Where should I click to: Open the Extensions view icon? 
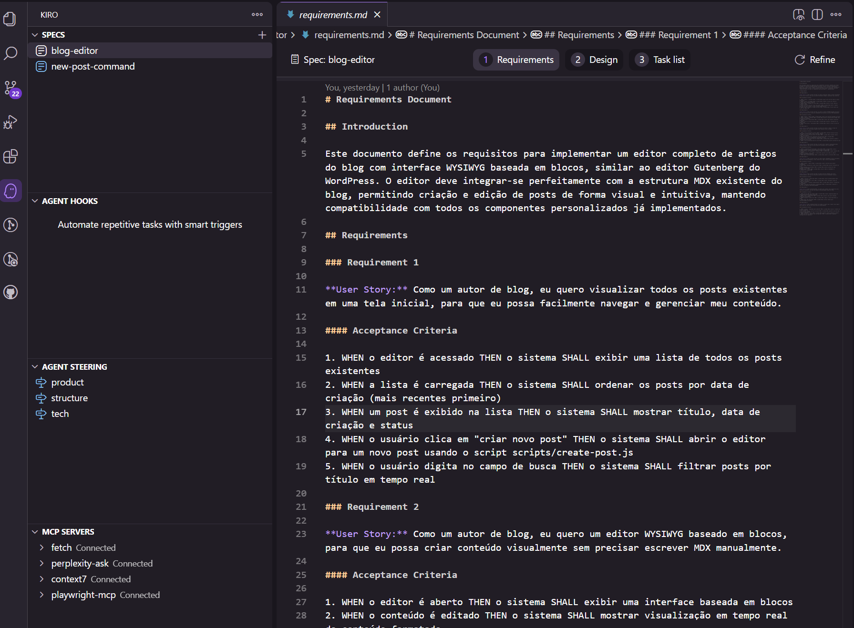point(10,156)
